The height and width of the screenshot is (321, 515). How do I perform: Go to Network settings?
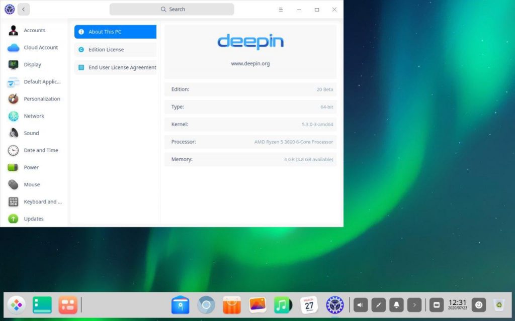point(34,116)
